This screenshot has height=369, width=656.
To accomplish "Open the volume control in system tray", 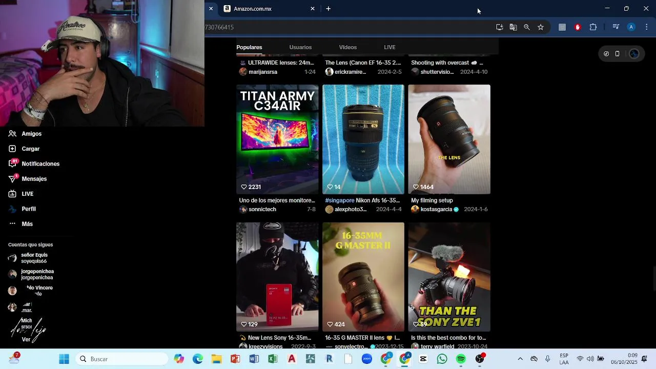I will [590, 359].
